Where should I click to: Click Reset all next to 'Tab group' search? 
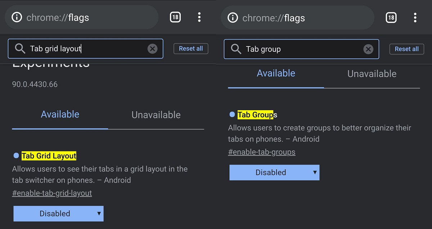click(x=407, y=49)
